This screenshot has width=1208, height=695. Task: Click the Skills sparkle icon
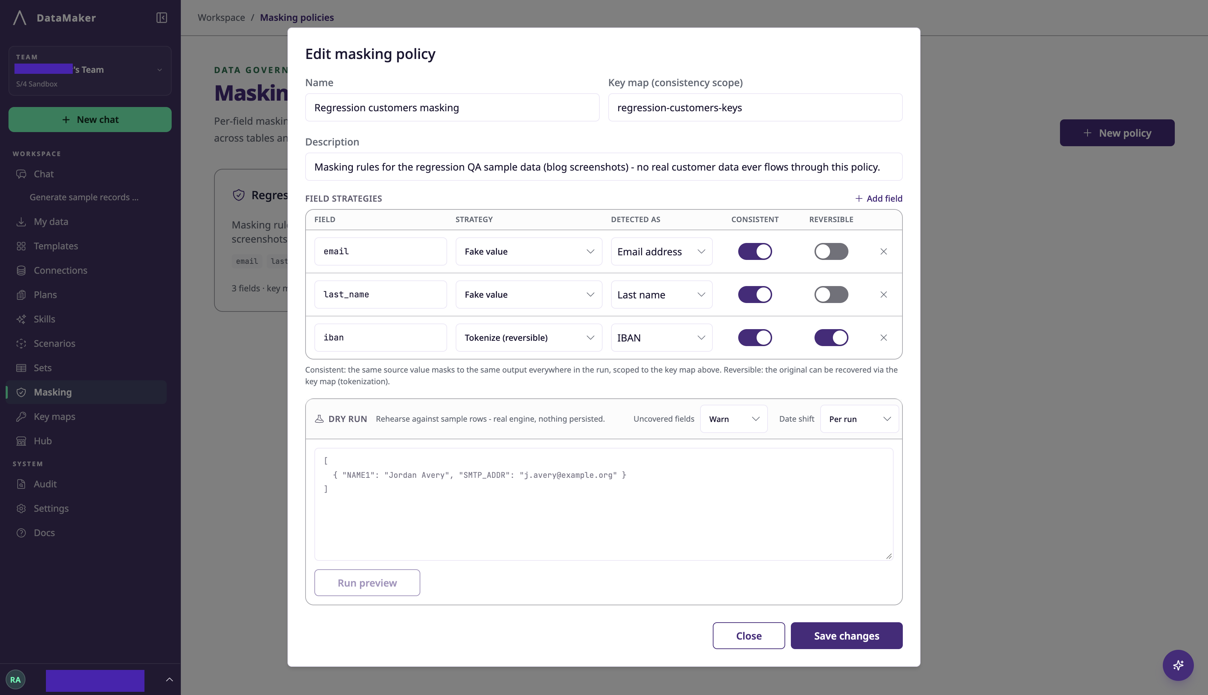(x=21, y=319)
